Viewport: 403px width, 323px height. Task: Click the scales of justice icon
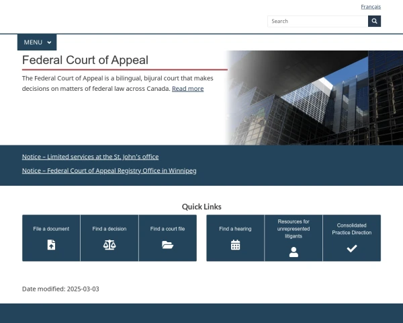[109, 246]
